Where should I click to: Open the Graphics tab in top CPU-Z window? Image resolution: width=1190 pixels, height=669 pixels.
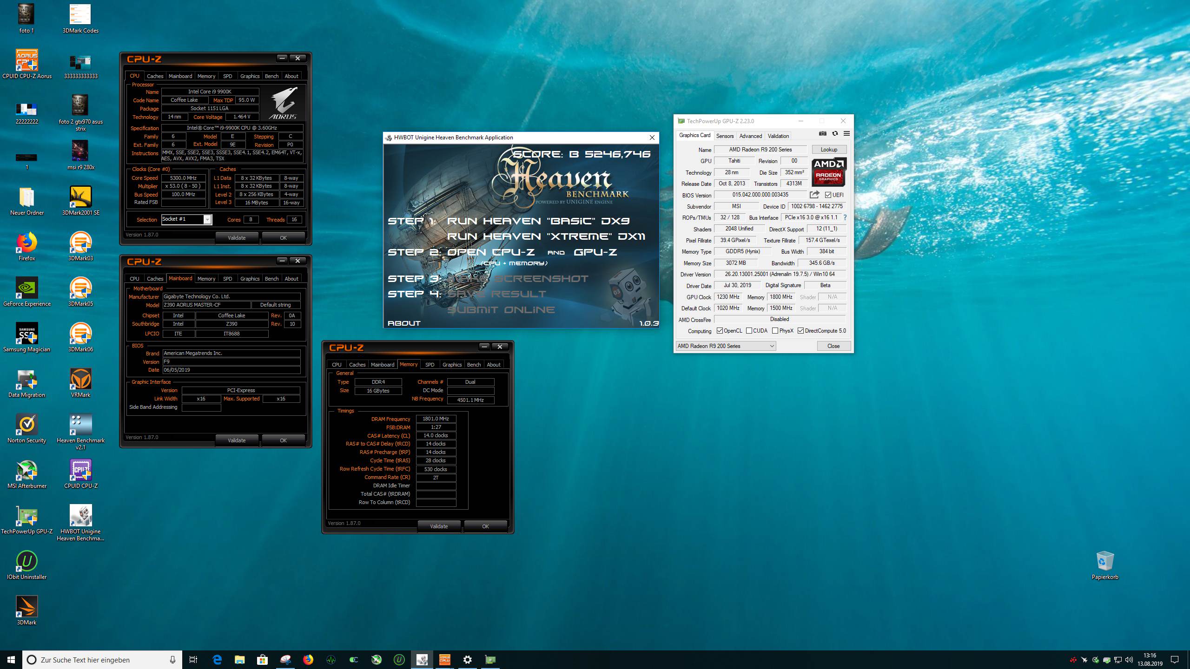click(250, 76)
